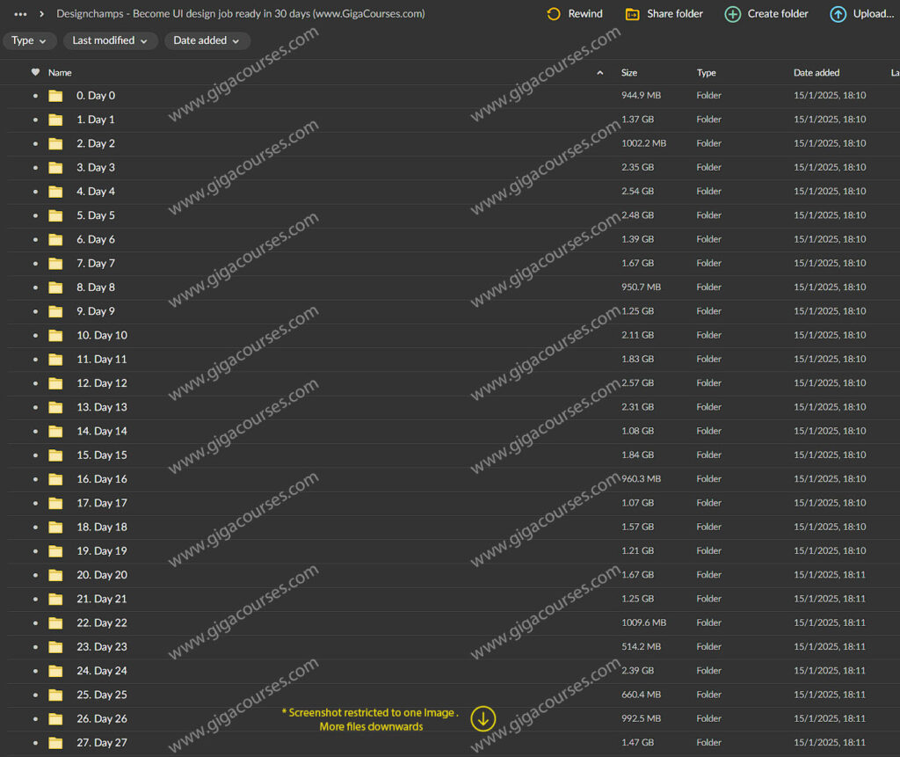Toggle sort direction arrow in Name column
900x757 pixels.
click(600, 73)
